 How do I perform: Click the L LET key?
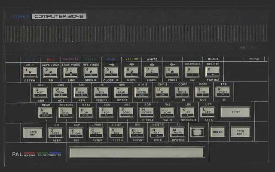[207, 112]
